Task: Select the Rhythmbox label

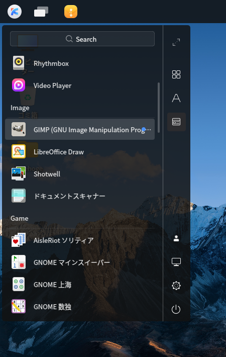Action: (51, 63)
